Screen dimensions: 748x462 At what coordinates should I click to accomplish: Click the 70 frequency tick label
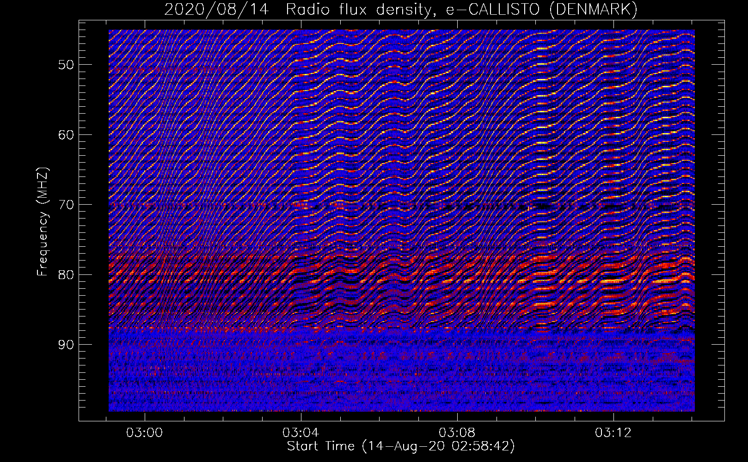tap(66, 205)
